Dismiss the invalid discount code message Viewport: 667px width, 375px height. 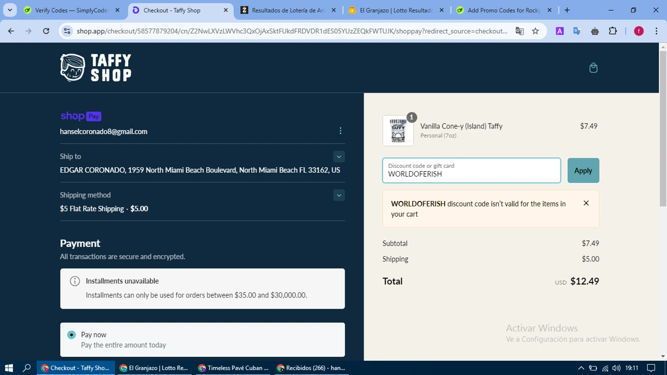(586, 203)
